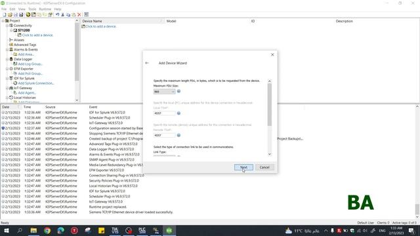Click the Remote TSAP input field
This screenshot has width=420, height=236.
pyautogui.click(x=164, y=135)
